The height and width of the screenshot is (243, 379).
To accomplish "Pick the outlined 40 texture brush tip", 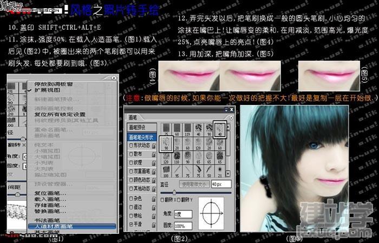I will coord(220,129).
